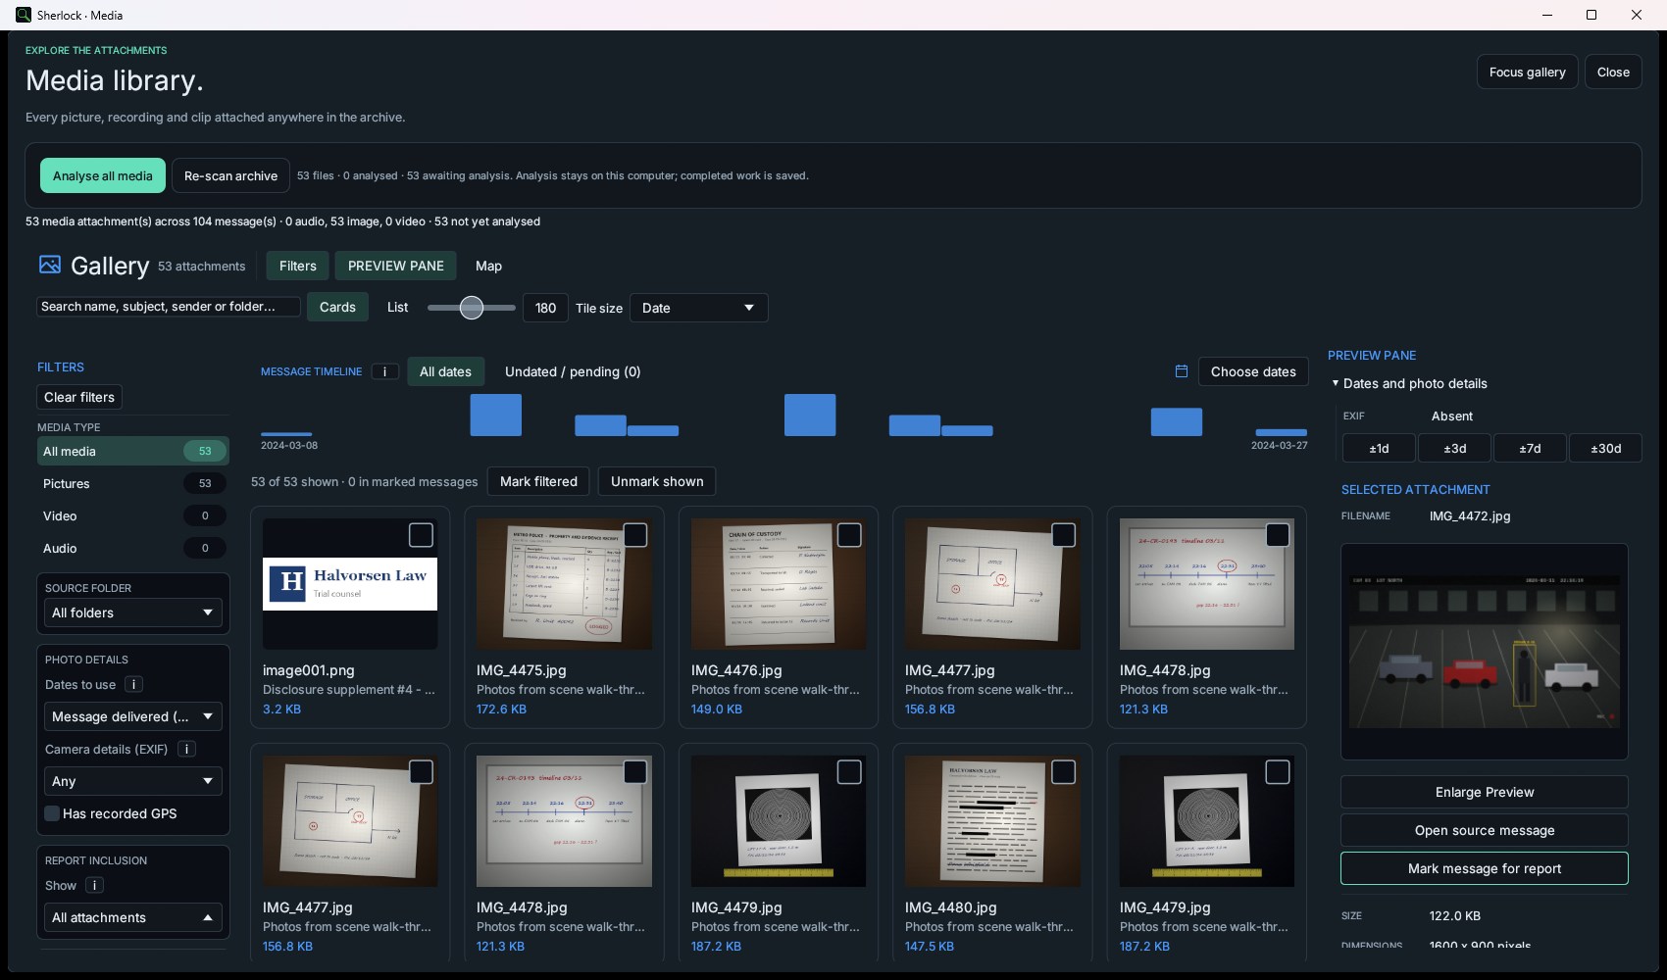Click the 2024-03-08 timeline bar
Image resolution: width=1667 pixels, height=980 pixels.
point(286,434)
